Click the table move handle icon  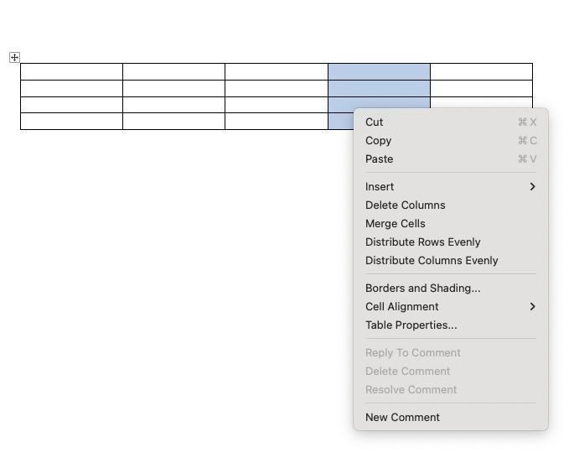tap(14, 57)
